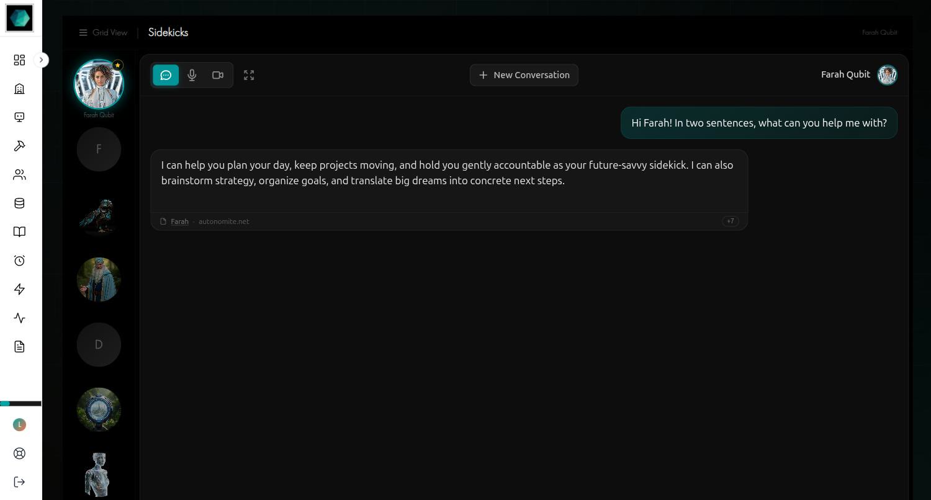
Task: Click the user avatar in left sidebar
Action: pos(19,424)
